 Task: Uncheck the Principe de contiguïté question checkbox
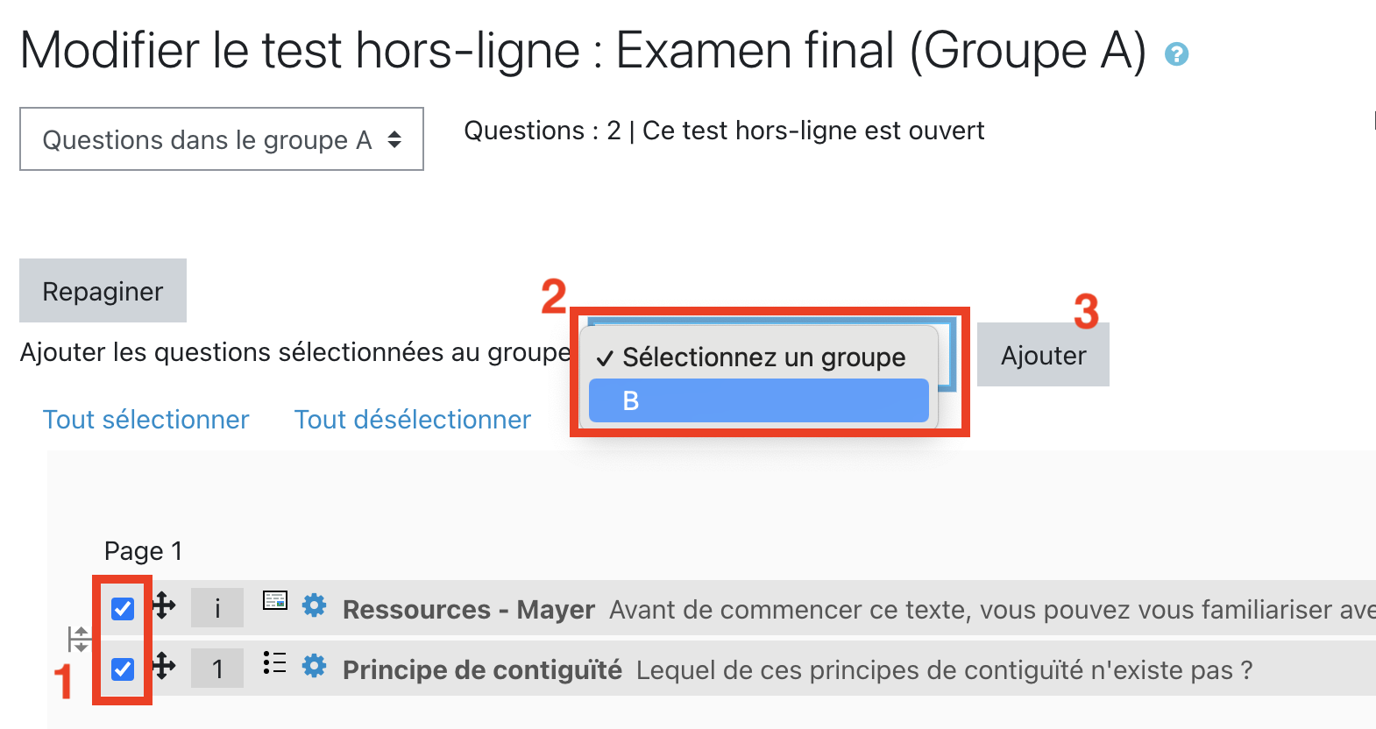coord(123,669)
